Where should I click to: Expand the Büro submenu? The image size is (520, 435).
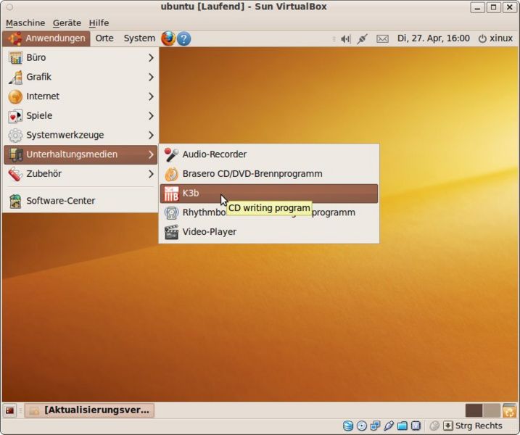point(80,57)
